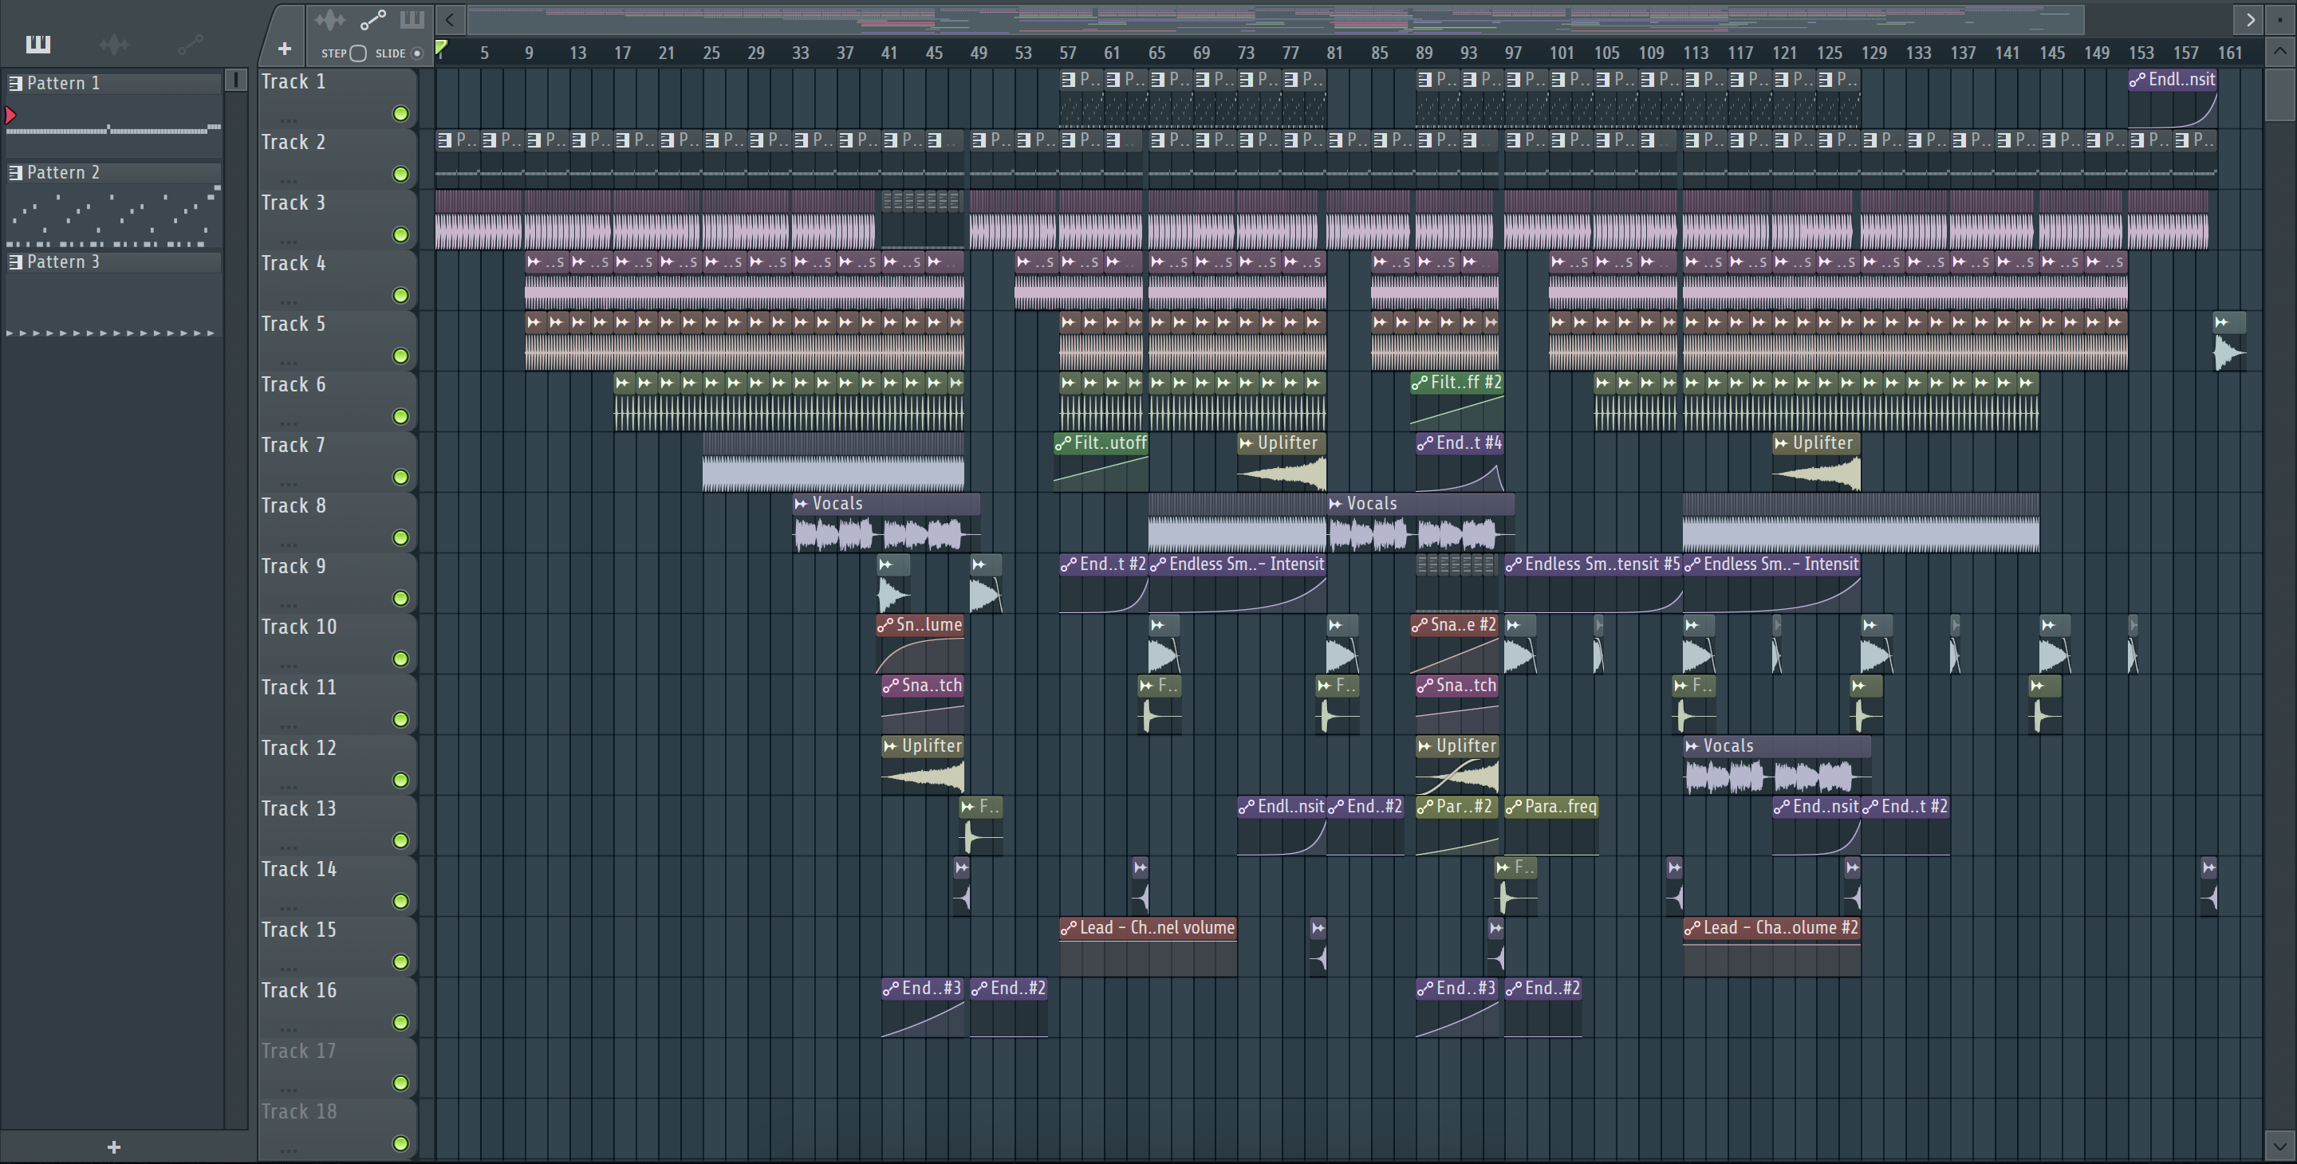Set the pattern clip focus in the playlist header
2297x1164 pixels.
[412, 20]
